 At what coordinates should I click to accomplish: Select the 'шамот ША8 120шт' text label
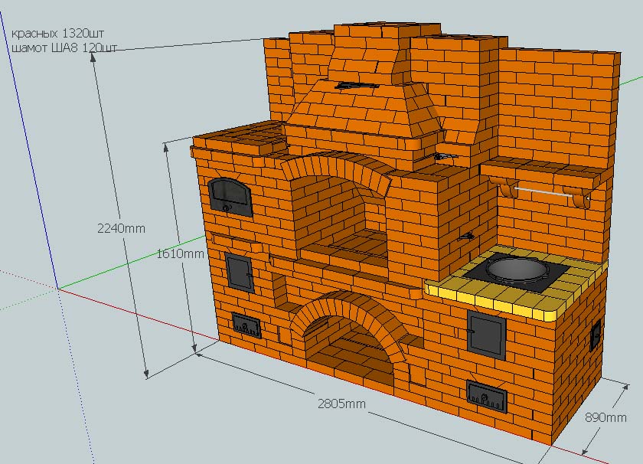coord(64,47)
